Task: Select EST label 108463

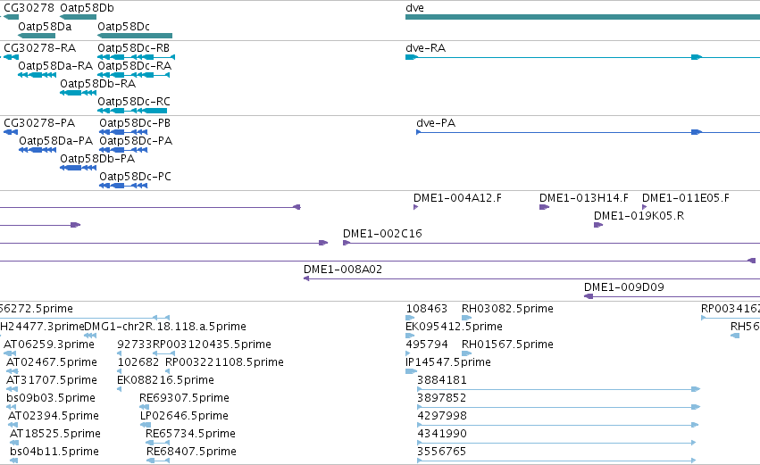Action: (427, 309)
